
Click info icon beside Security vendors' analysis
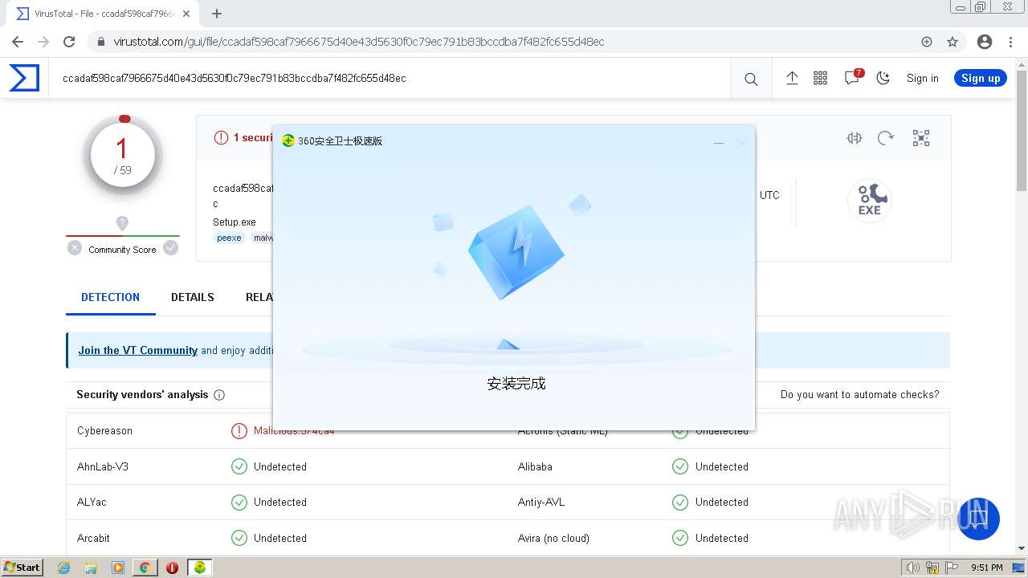(219, 395)
